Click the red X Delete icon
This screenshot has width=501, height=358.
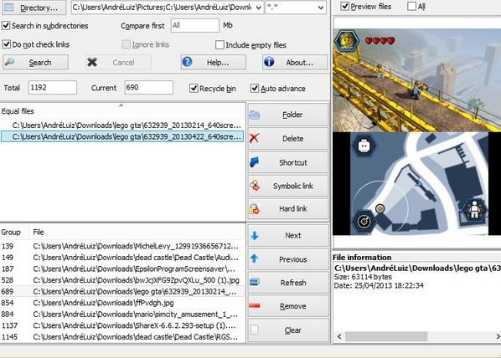[254, 139]
